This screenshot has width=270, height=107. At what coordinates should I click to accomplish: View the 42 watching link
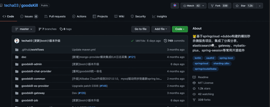[x=203, y=94]
